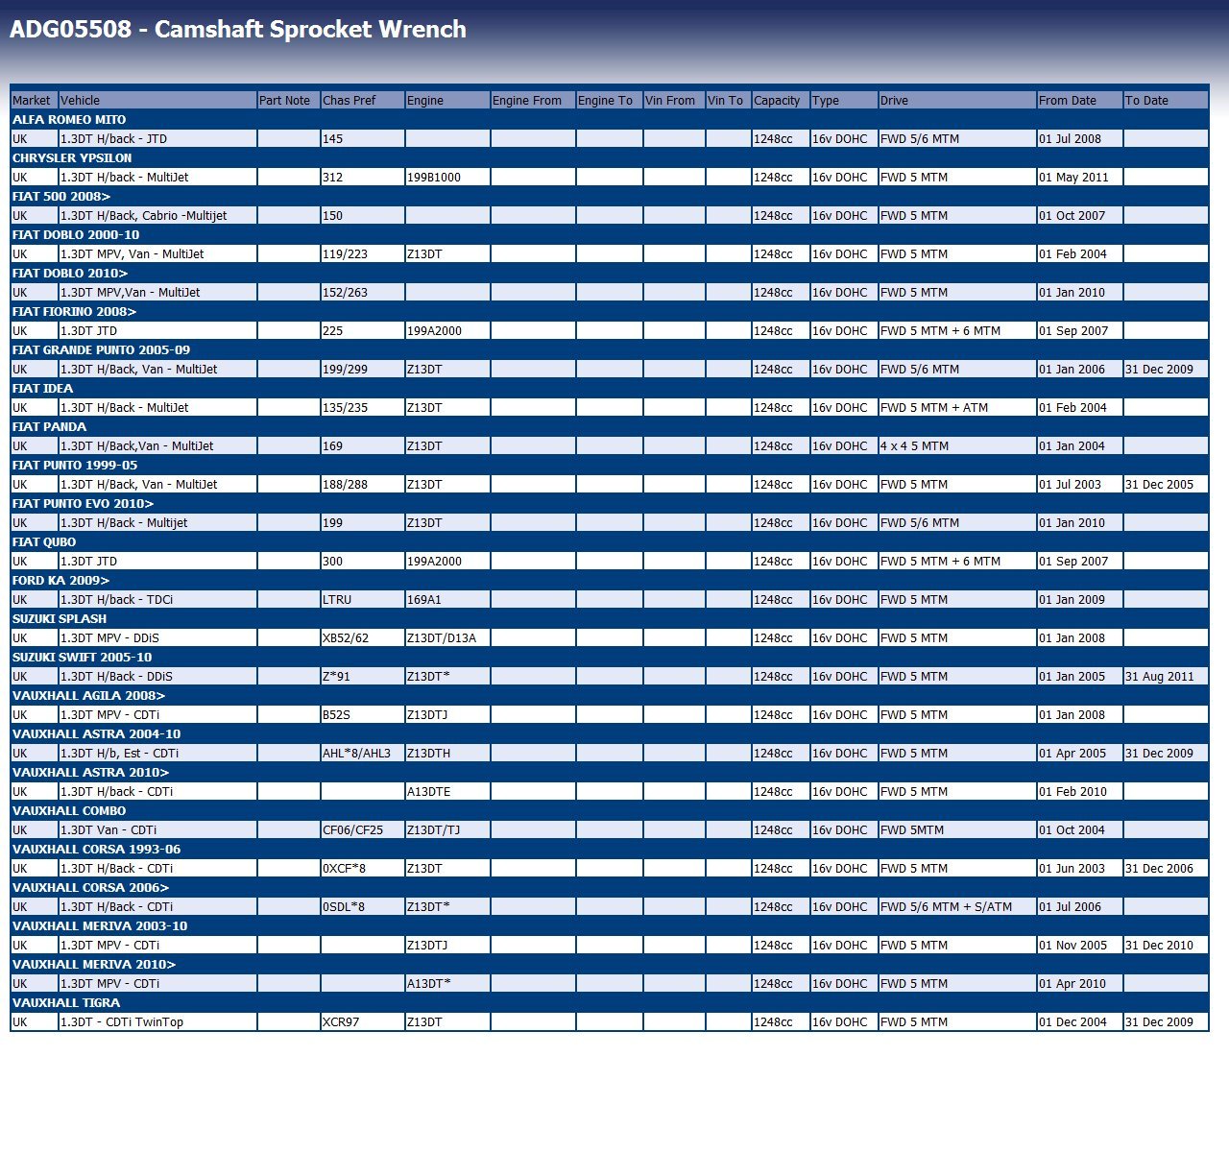Viewport: 1229px width, 1152px height.
Task: Select the chassis prefix Z*91 cell
Action: [362, 676]
